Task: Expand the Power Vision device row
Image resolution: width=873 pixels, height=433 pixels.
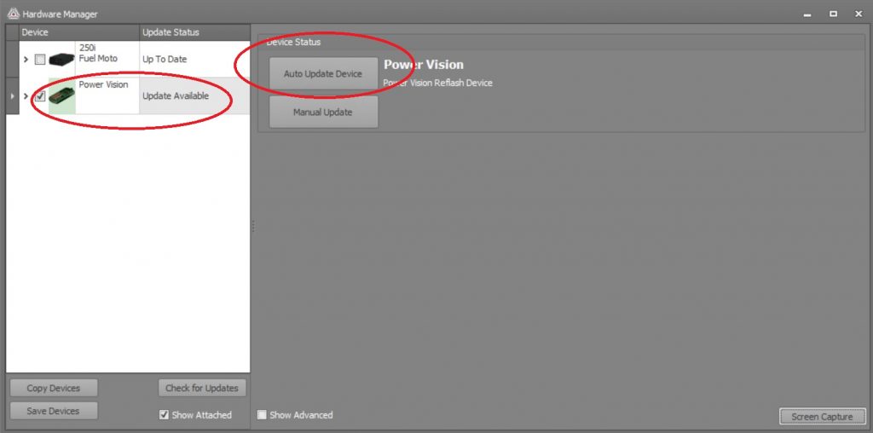Action: coord(26,96)
